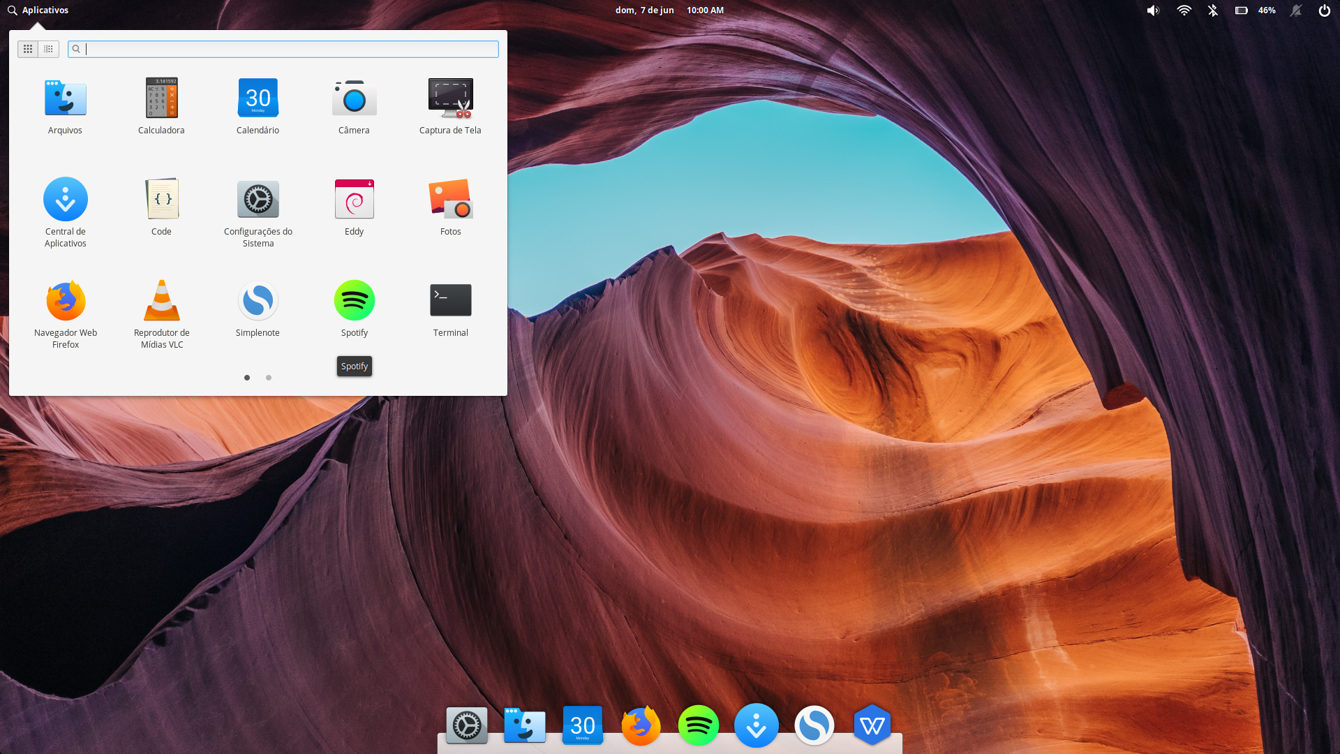Open the sound volume indicator menu
This screenshot has height=754, width=1340.
[x=1153, y=10]
